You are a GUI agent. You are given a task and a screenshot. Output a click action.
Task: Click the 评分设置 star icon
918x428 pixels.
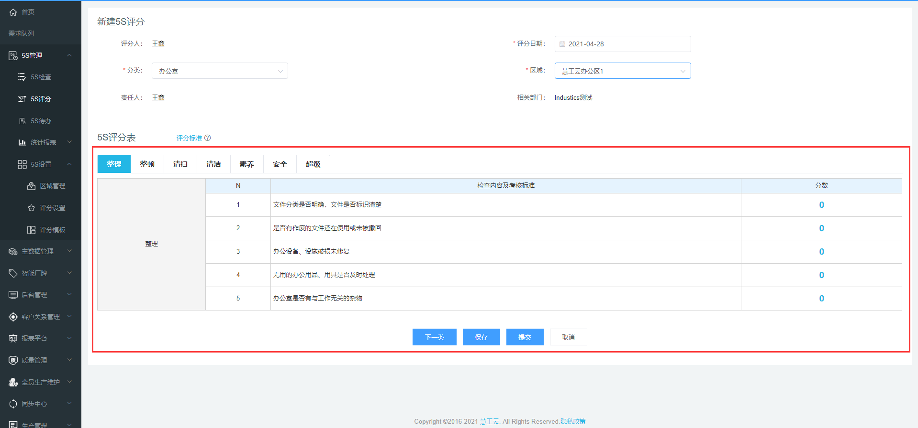tap(31, 208)
